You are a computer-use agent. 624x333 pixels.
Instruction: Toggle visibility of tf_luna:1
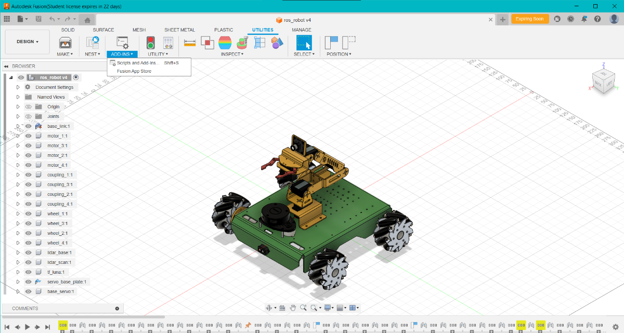(x=29, y=272)
